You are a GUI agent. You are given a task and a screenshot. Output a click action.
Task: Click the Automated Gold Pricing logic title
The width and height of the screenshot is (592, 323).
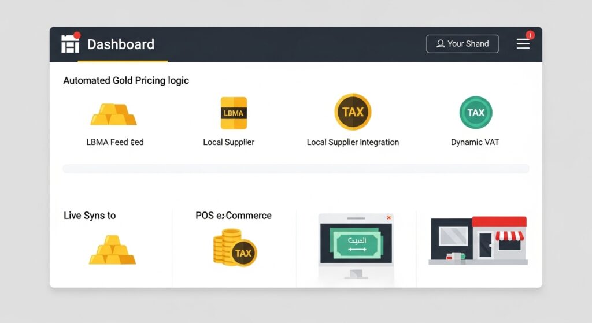coord(126,80)
